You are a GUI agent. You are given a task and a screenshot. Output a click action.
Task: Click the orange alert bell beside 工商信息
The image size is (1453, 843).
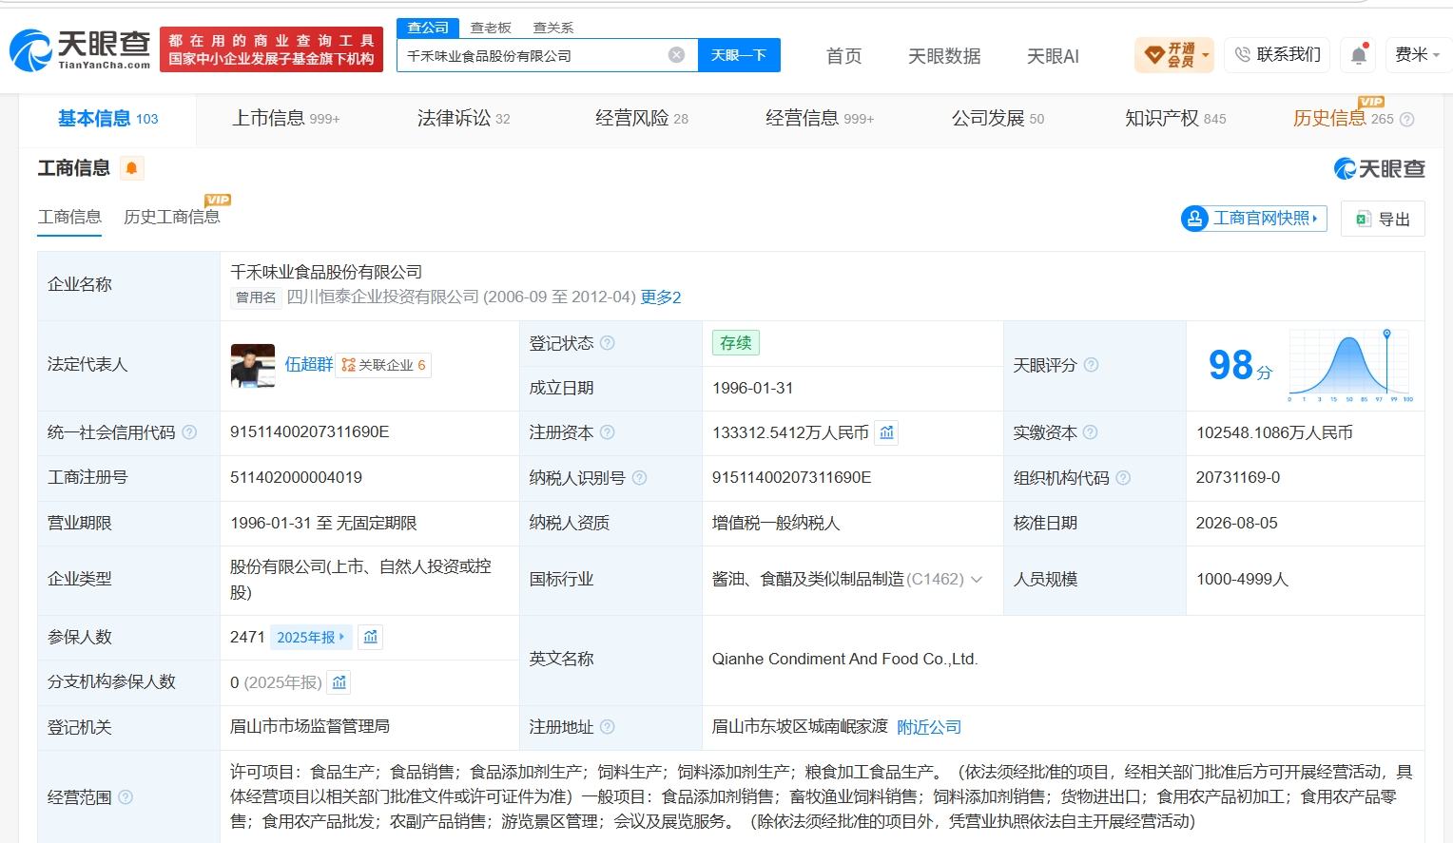pos(132,168)
